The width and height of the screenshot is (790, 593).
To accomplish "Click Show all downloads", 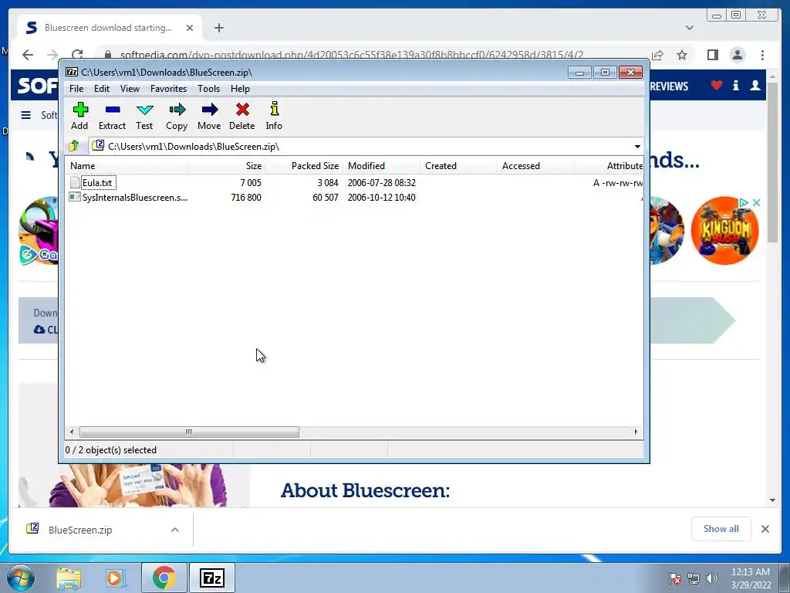I will [721, 528].
